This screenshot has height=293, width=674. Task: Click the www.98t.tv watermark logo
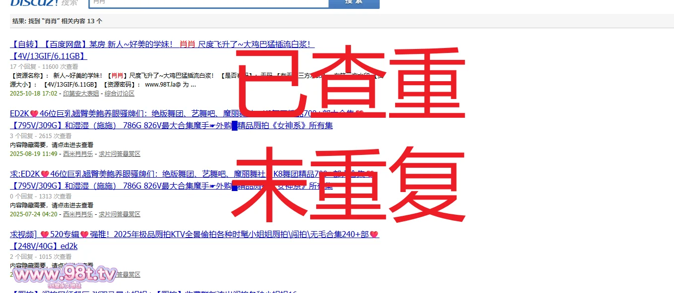coord(65,275)
